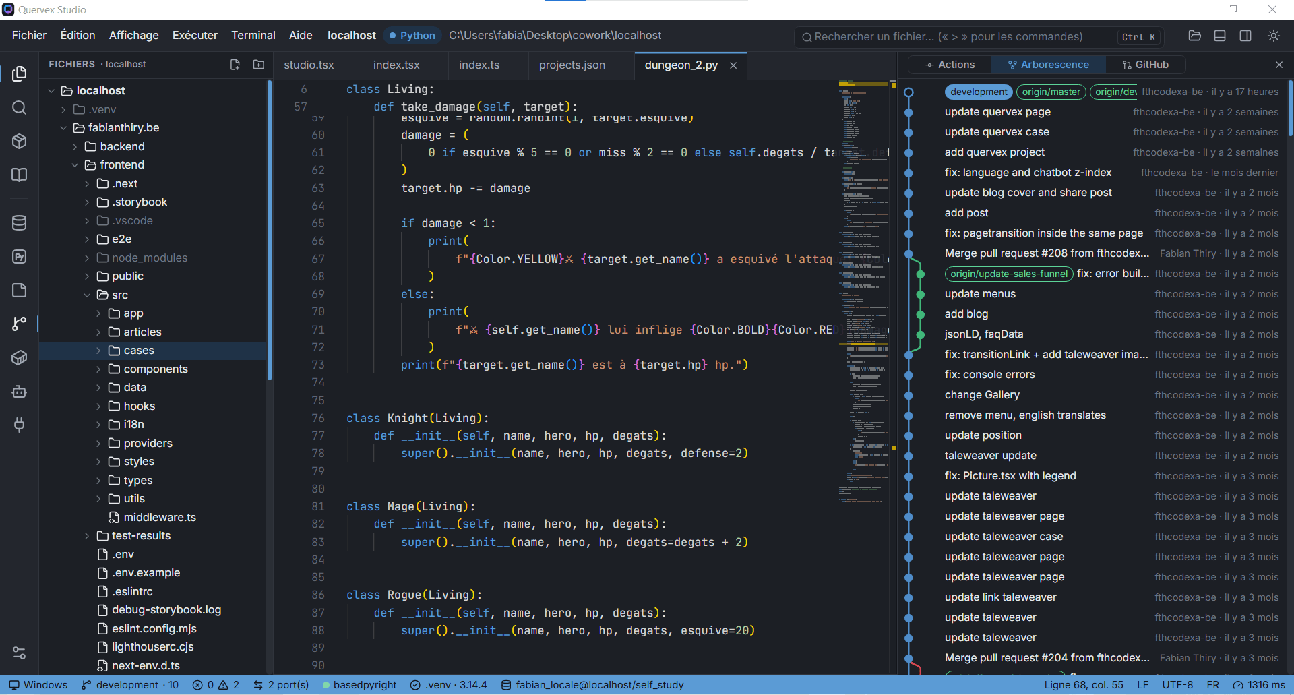Screen dimensions: 1294x695
Task: Collapse the localhost root folder
Action: 51,90
